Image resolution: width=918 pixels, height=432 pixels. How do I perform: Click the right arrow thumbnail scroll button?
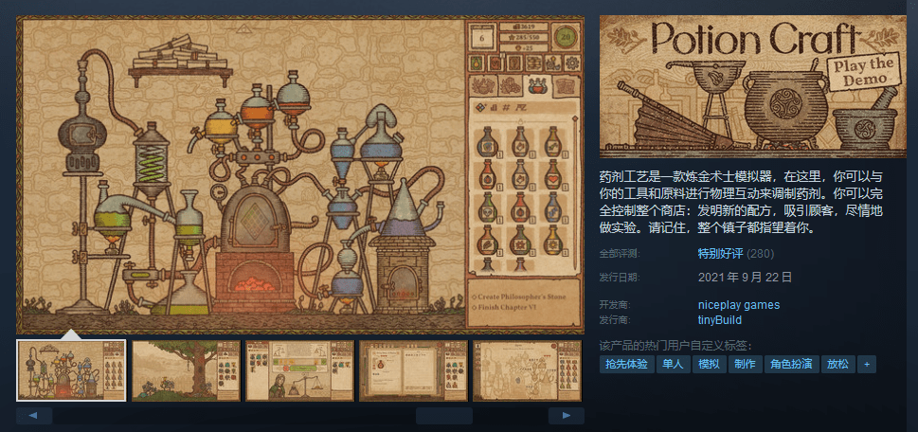tap(567, 416)
